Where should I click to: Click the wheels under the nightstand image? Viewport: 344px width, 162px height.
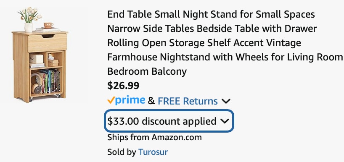(x=45, y=98)
